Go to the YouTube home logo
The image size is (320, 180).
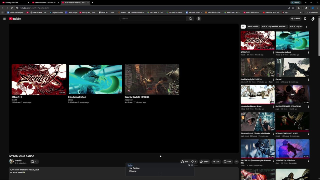(15, 18)
